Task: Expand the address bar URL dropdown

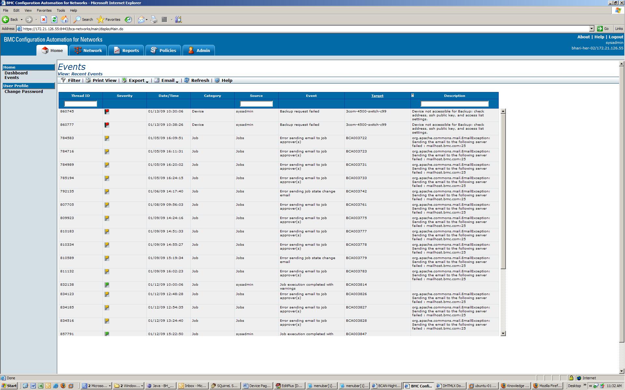Action: (591, 29)
